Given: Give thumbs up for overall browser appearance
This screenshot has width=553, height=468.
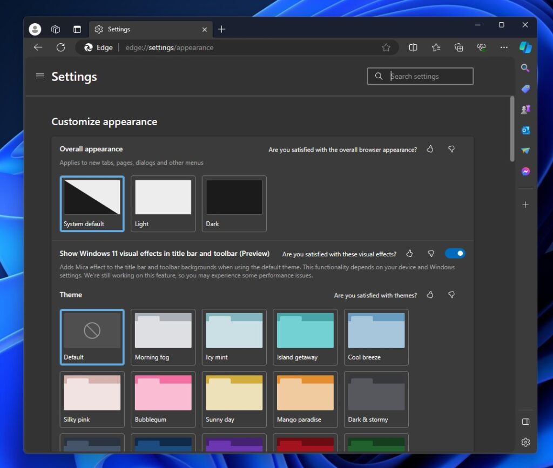Looking at the screenshot, I should (430, 150).
